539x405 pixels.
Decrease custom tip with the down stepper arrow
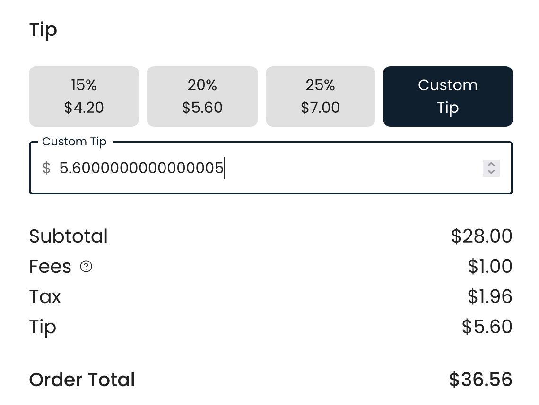coord(491,172)
